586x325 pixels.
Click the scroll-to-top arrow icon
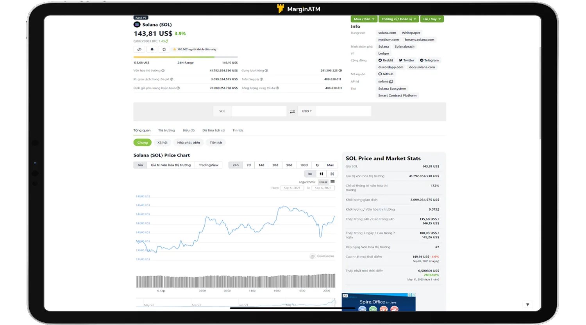(528, 305)
